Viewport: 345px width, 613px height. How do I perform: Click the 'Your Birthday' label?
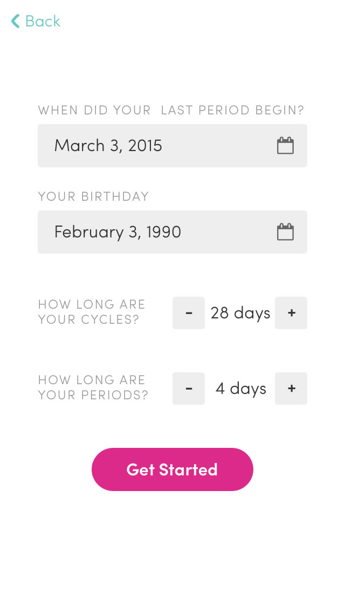(x=93, y=196)
